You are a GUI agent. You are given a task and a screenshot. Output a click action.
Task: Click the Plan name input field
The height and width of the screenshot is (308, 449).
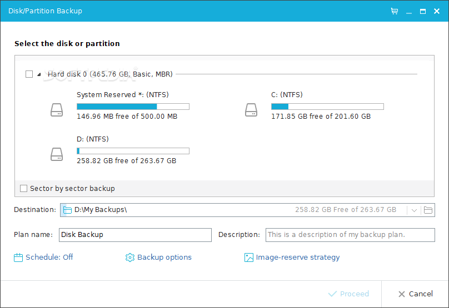135,235
